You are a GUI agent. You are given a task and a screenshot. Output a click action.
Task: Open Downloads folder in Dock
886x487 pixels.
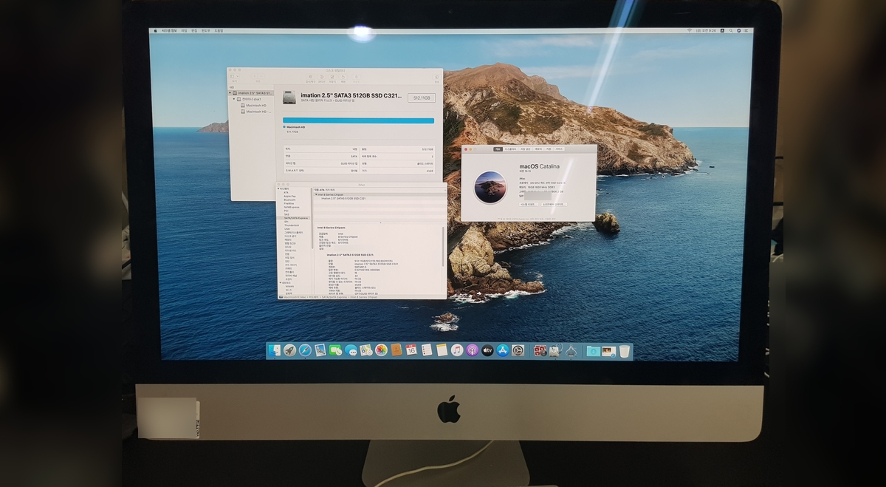tap(593, 351)
